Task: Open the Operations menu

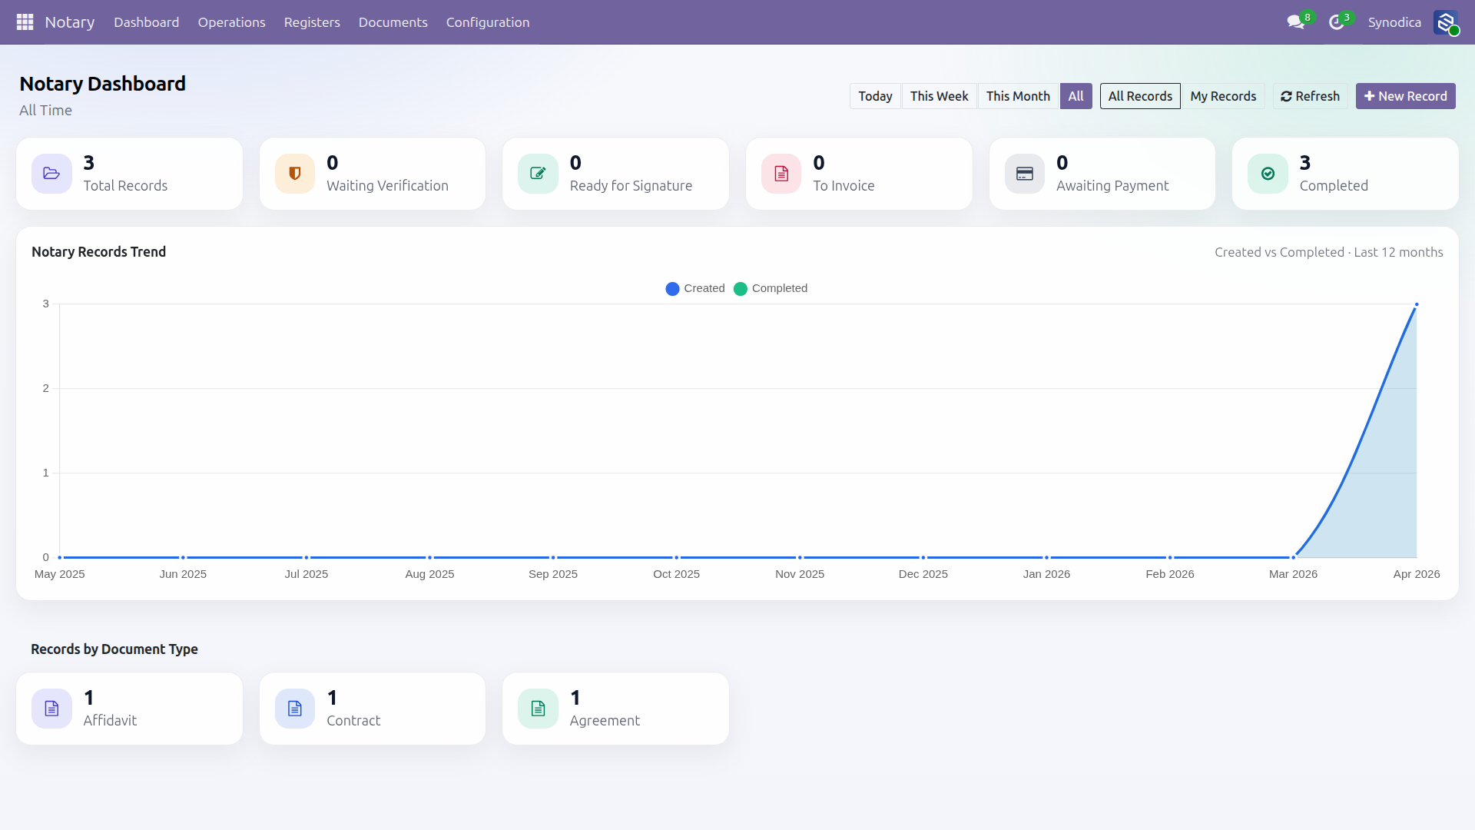Action: 231,22
